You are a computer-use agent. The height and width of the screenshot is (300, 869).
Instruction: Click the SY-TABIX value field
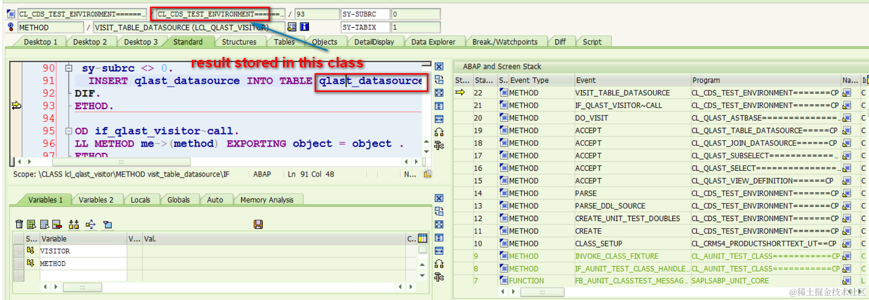[415, 27]
